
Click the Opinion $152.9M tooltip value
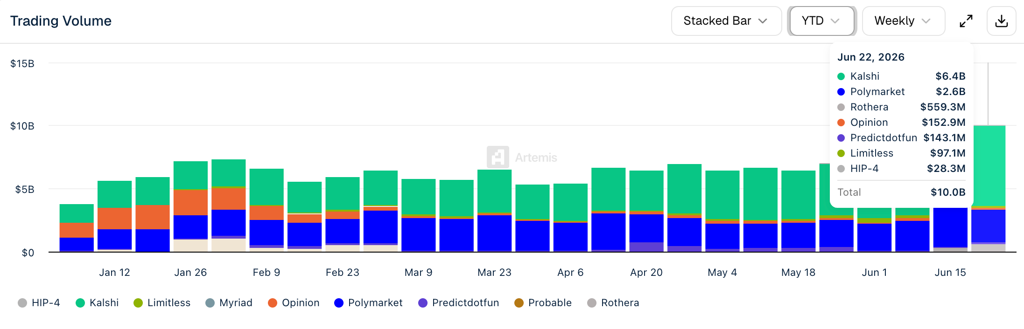[x=943, y=123]
